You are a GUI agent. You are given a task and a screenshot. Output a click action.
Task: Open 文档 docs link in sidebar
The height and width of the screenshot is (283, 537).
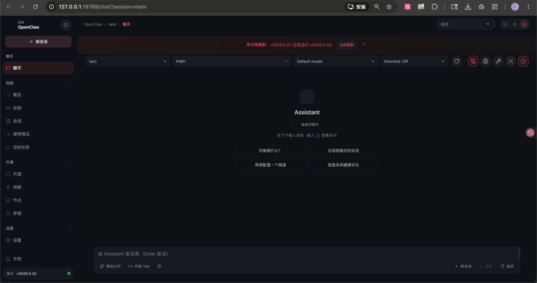tap(38, 259)
